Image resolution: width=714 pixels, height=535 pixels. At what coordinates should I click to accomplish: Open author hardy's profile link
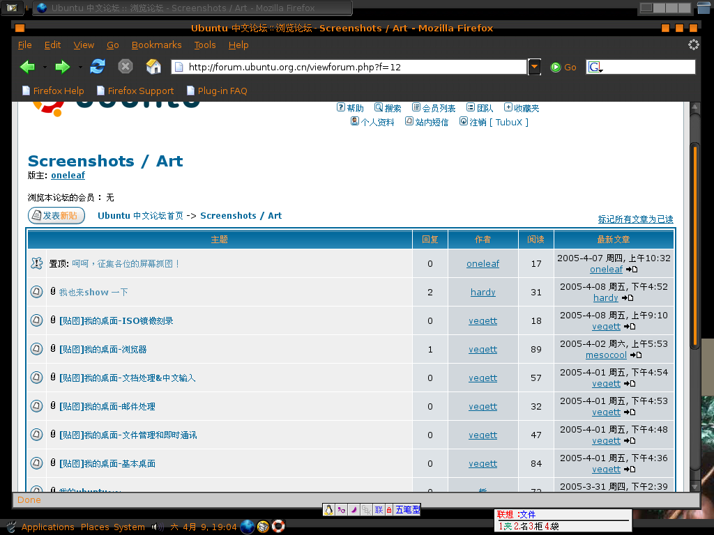[x=483, y=292]
